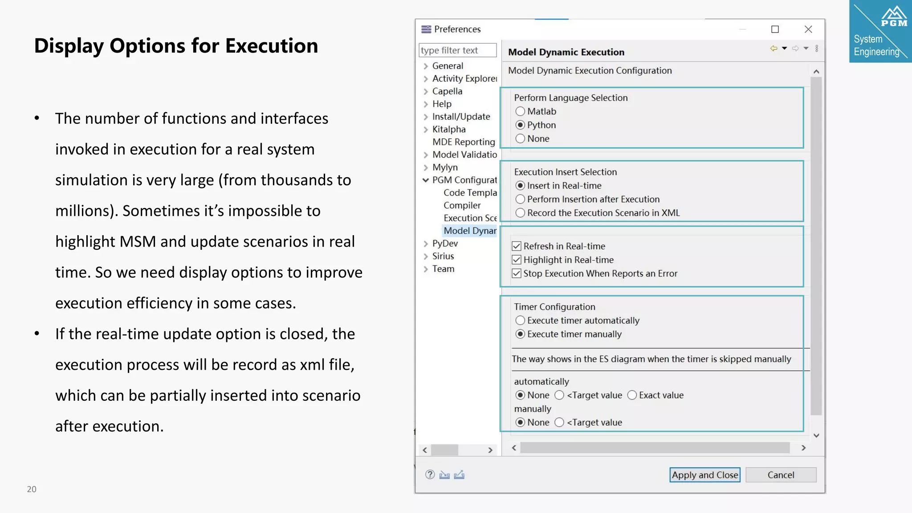Expand the General tree node
The width and height of the screenshot is (912, 513).
click(x=426, y=66)
